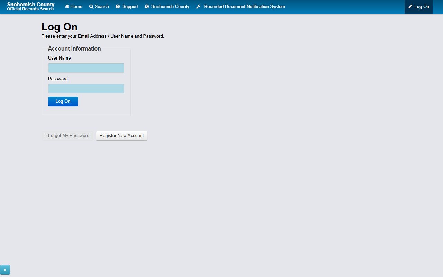Expand the side panel with double-arrow button
Image resolution: width=443 pixels, height=277 pixels.
(5, 270)
